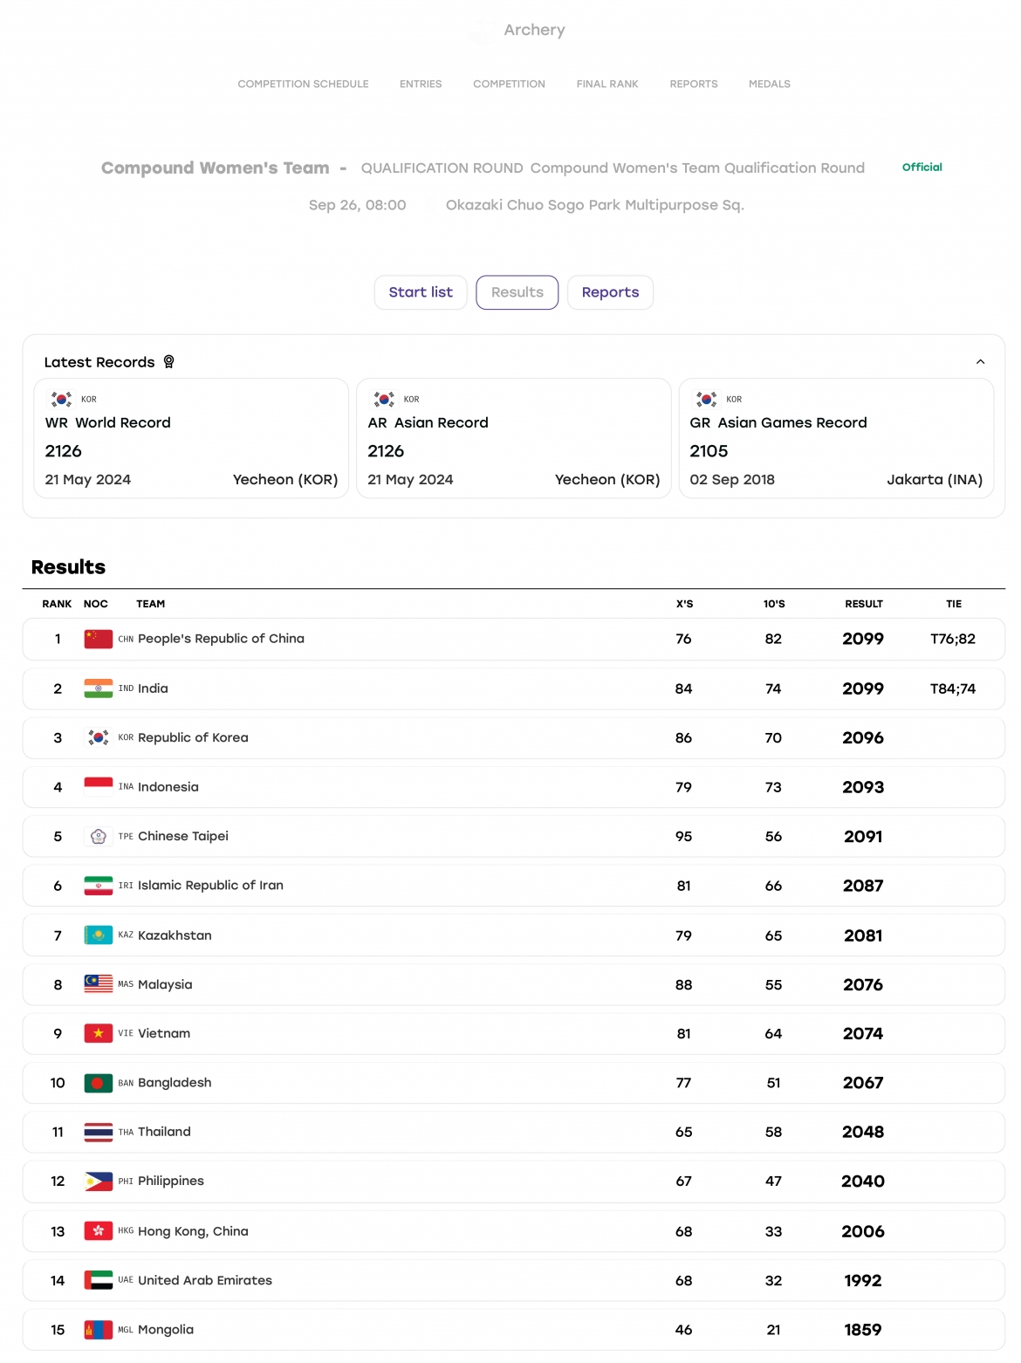Screen dimensions: 1021x1363
Task: Select the India team name
Action: click(153, 688)
